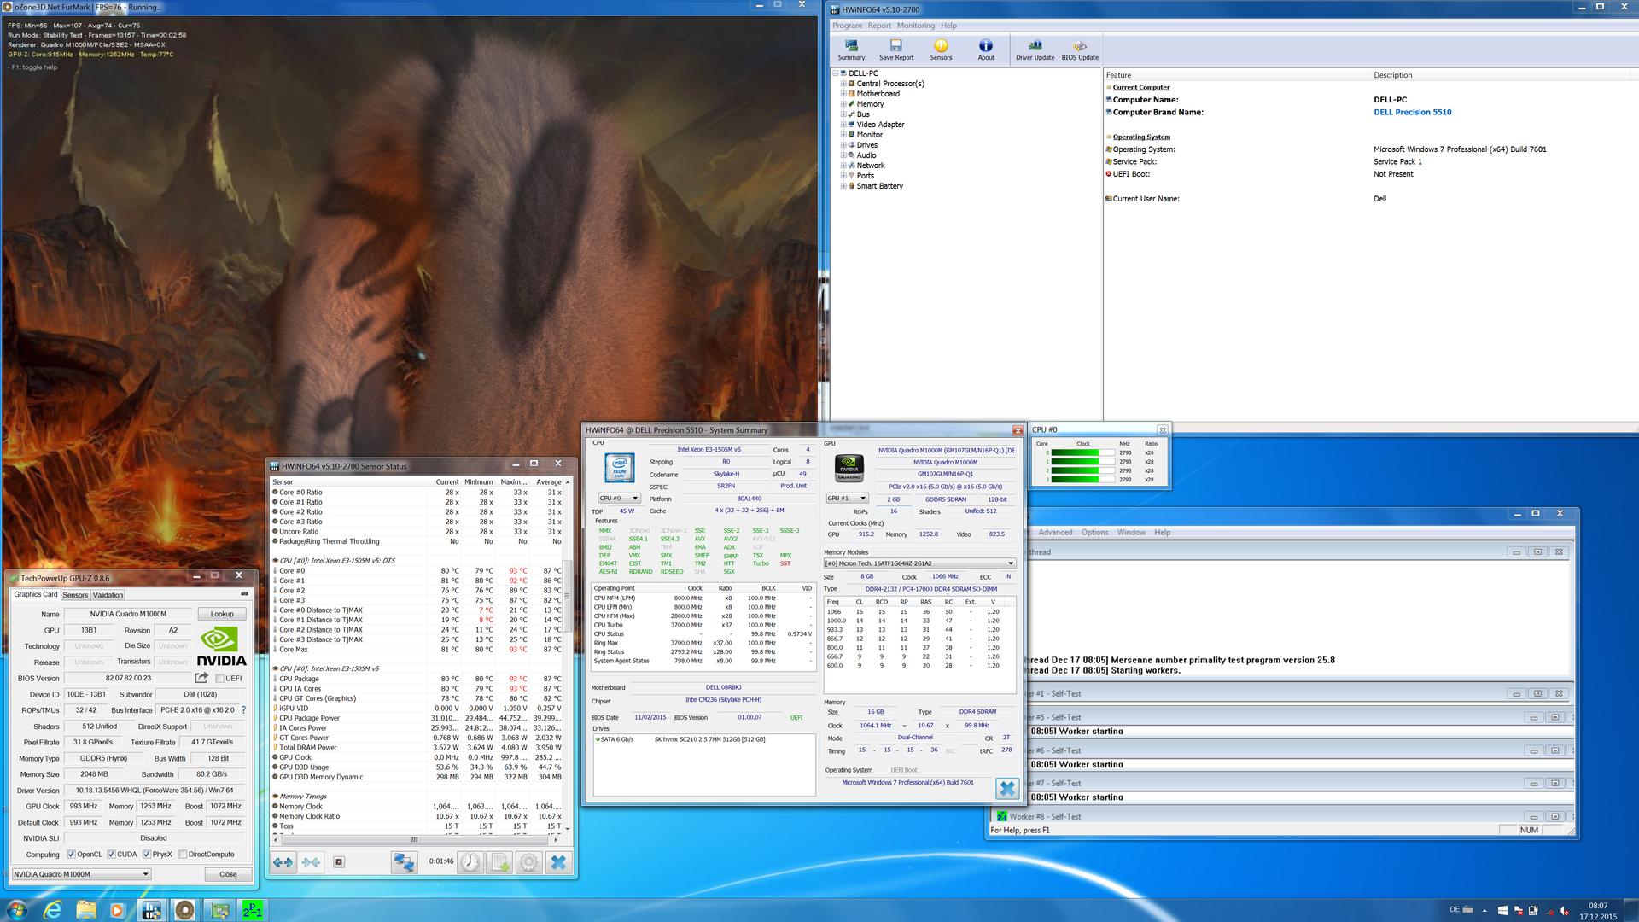Image resolution: width=1639 pixels, height=922 pixels.
Task: Open the Sensors lightning icon in HWiNFO64
Action: 941,50
